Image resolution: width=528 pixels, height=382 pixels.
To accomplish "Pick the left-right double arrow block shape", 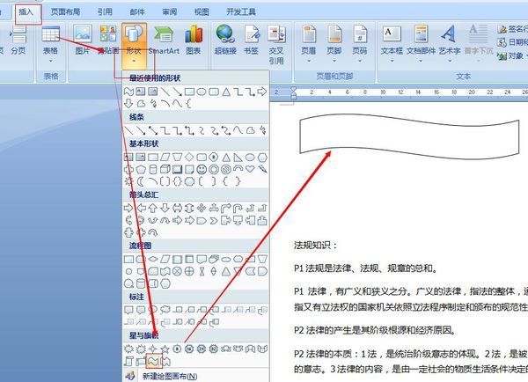I will coord(177,209).
